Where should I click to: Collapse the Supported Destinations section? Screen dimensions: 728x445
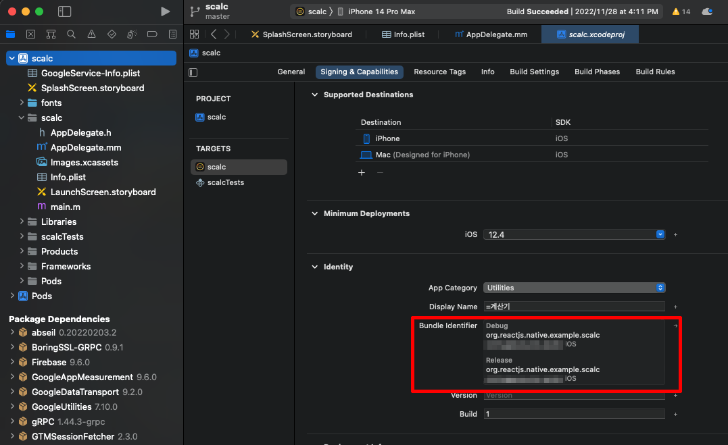coord(315,95)
